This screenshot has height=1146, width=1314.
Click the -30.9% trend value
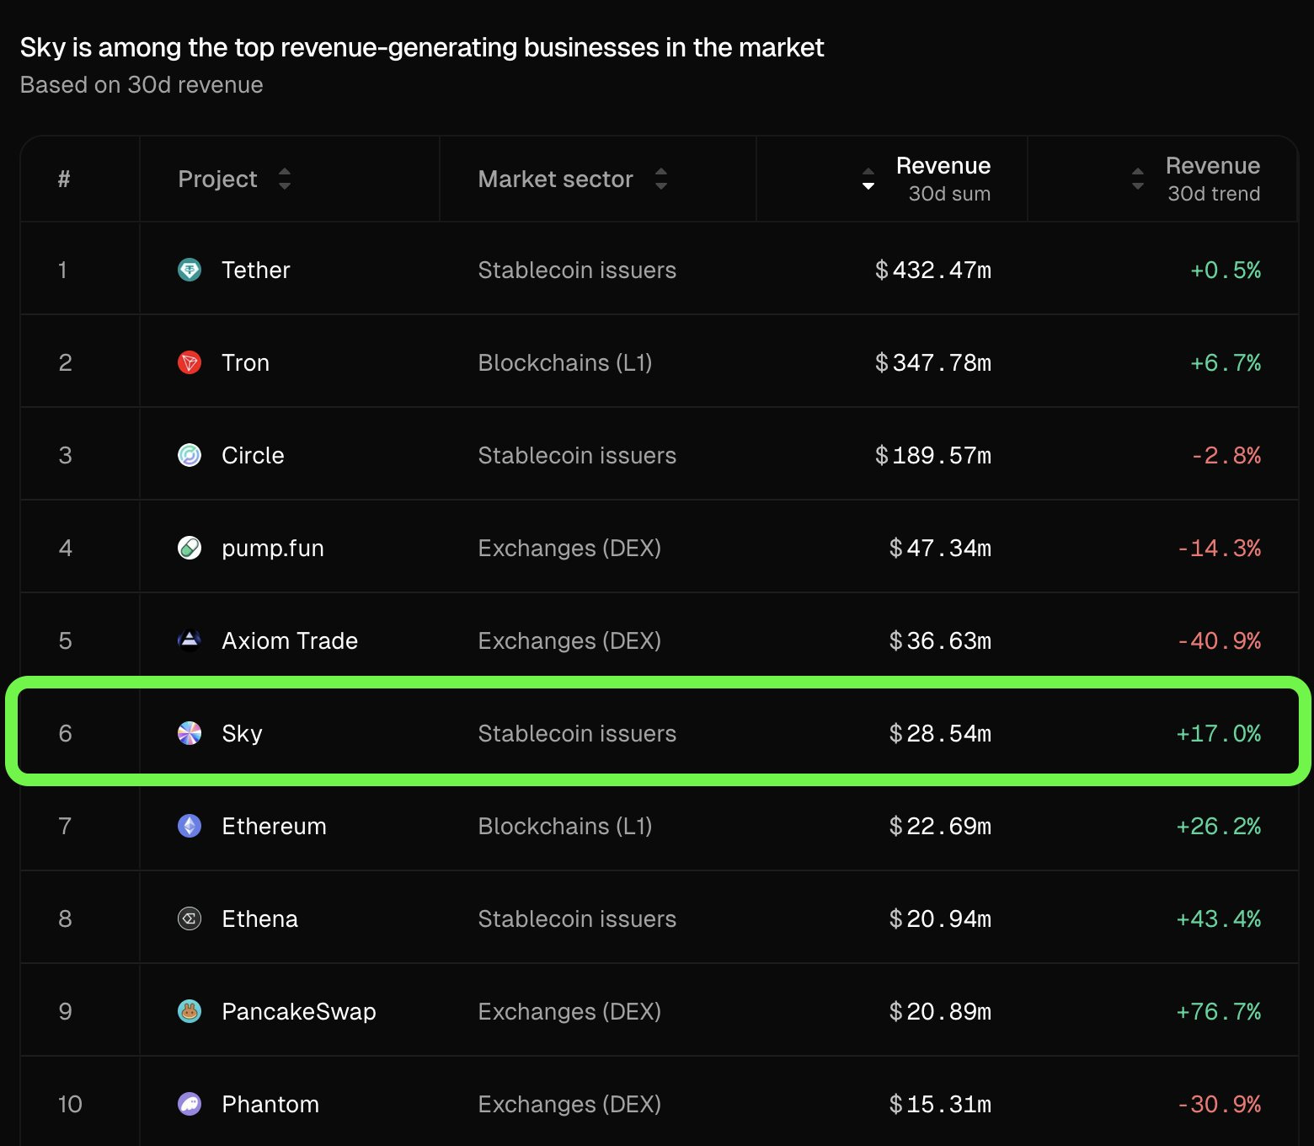1219,1104
